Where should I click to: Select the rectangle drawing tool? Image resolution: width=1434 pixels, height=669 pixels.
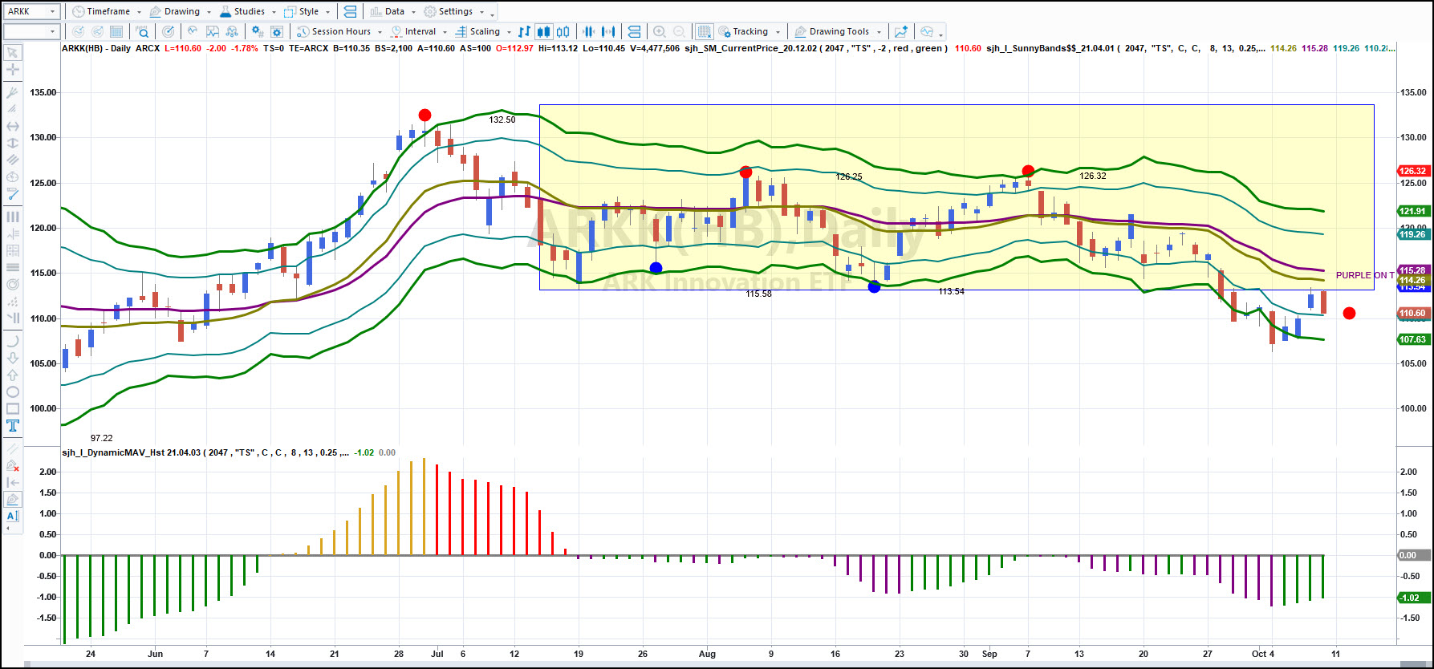13,408
